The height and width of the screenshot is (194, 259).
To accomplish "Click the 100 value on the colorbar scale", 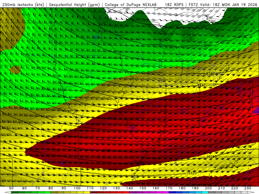I will pos(77,188).
